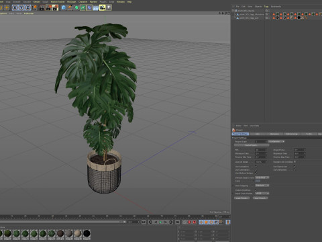This screenshot has height=242, width=322.
Task: Select the black material sphere
Action: (87, 233)
